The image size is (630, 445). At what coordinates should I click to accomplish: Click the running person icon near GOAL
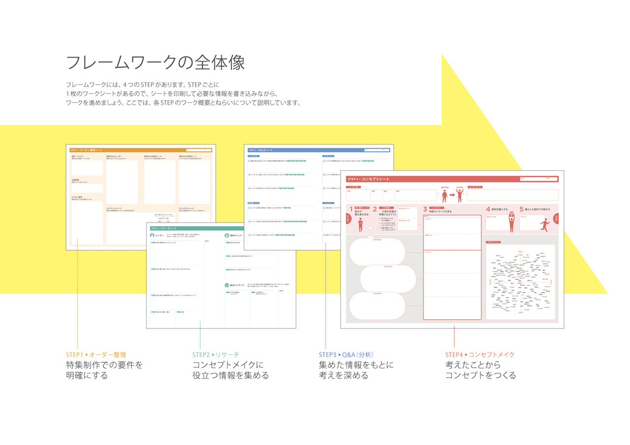point(544,224)
